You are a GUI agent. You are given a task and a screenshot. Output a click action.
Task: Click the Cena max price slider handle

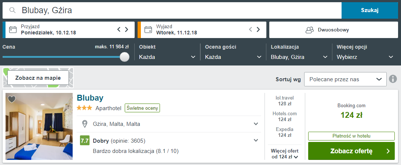(x=124, y=57)
